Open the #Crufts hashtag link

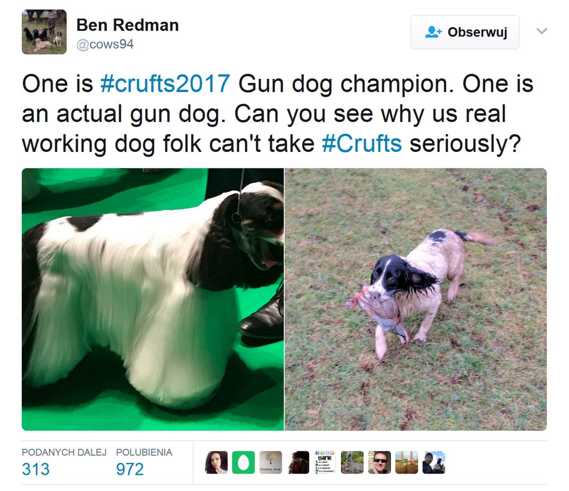point(362,144)
